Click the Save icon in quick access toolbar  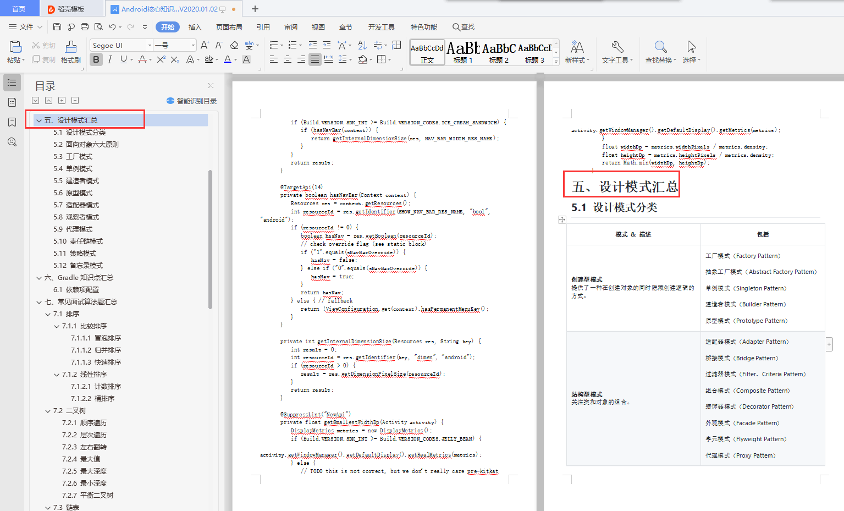(57, 26)
